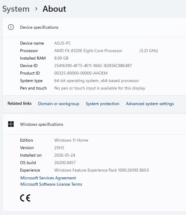The width and height of the screenshot is (186, 215).
Task: Click the OS build label
Action: click(28, 163)
